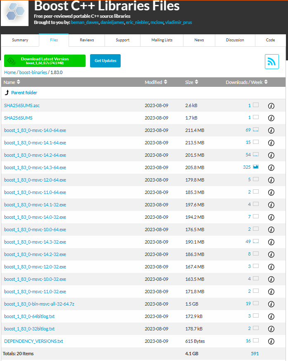Open the 325 weekly downloads count

247,167
